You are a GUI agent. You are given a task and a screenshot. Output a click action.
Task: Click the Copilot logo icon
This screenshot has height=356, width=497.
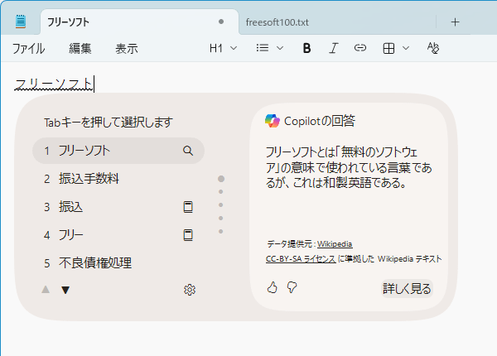click(x=273, y=121)
